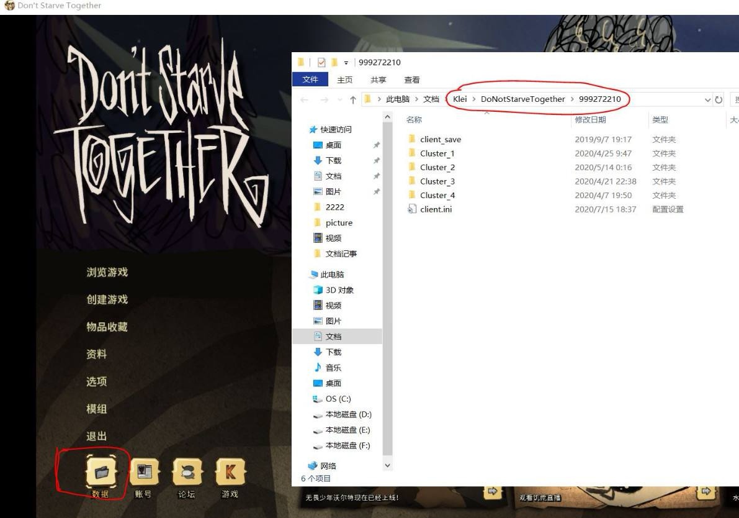This screenshot has height=518, width=739.
Task: Switch to the 主页 ribbon tab
Action: click(344, 80)
